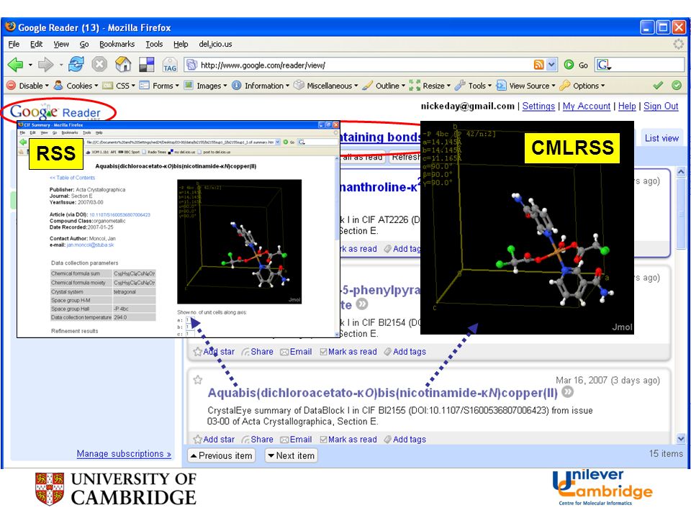The height and width of the screenshot is (518, 691).
Task: Open the Resize dropdown menu
Action: (x=430, y=86)
